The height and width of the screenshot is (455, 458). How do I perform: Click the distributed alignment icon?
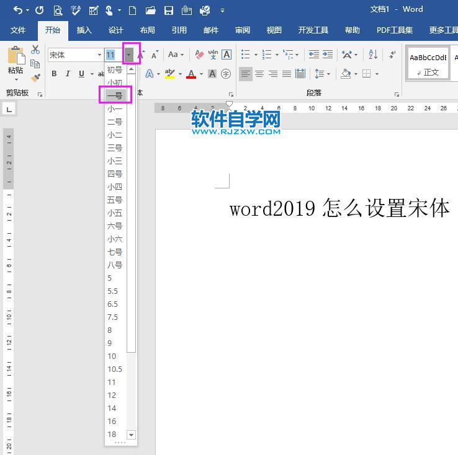click(300, 74)
